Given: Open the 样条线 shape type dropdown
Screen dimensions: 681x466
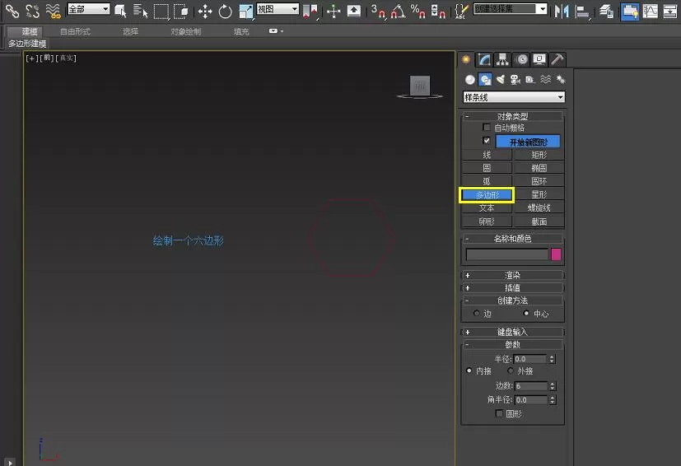Looking at the screenshot, I should pyautogui.click(x=514, y=97).
